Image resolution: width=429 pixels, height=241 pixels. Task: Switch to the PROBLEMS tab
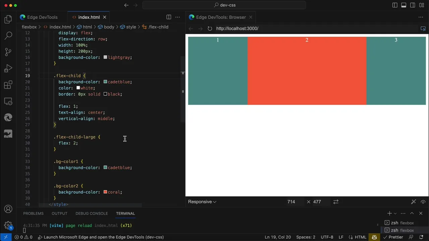coord(33,213)
